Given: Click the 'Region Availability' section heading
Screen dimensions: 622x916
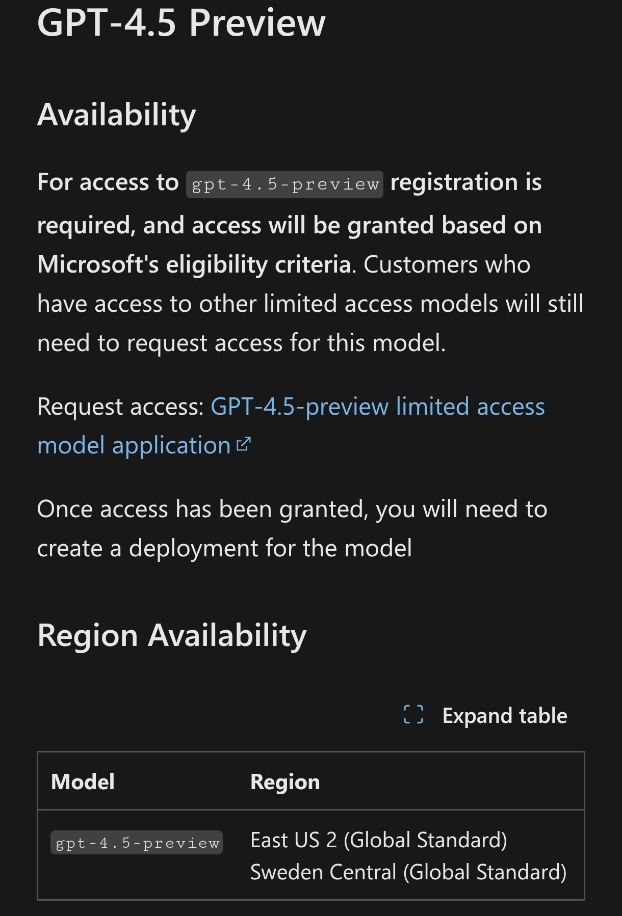Looking at the screenshot, I should click(x=172, y=636).
